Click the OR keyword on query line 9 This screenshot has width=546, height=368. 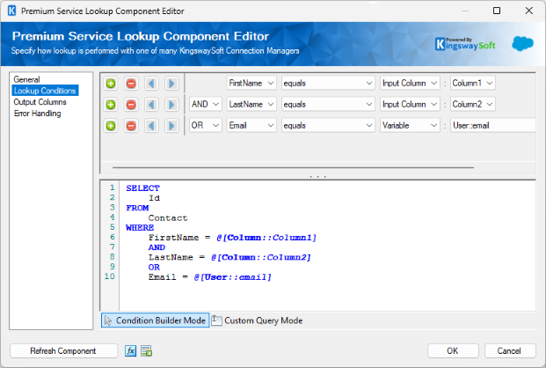[x=154, y=268]
